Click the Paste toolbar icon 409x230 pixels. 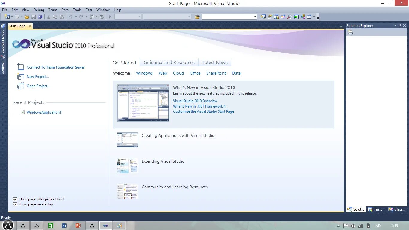click(62, 17)
